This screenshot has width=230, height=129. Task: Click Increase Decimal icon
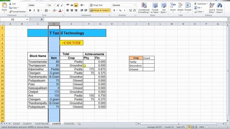tap(130, 10)
